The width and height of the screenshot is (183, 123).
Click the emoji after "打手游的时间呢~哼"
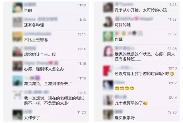172,74
